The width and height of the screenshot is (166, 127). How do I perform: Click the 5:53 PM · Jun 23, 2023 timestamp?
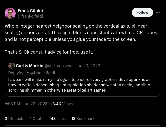click(26, 104)
